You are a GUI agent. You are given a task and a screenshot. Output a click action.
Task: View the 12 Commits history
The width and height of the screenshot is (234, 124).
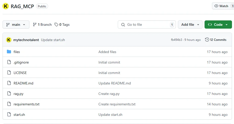pos(216,40)
